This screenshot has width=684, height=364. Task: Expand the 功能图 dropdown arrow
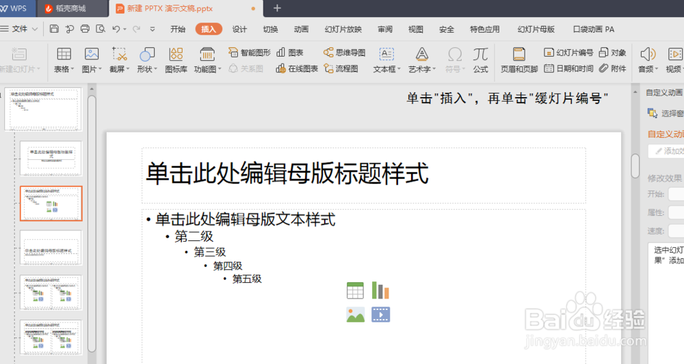(x=220, y=69)
